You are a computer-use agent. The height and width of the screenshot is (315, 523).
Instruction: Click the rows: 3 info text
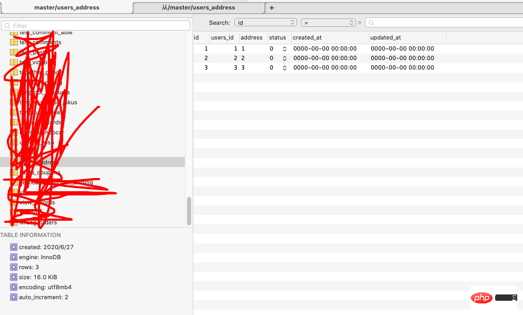[28, 267]
